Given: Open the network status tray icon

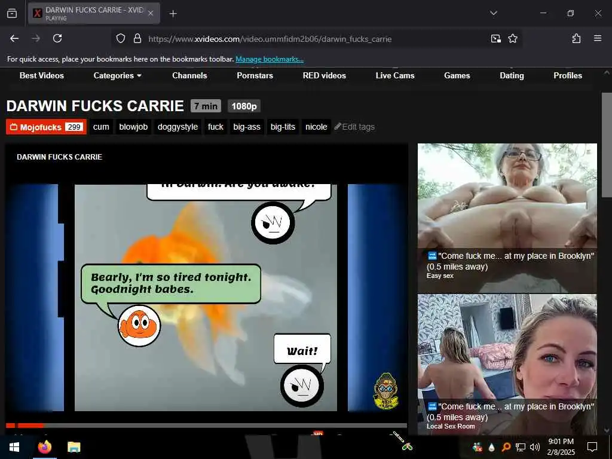Looking at the screenshot, I should pyautogui.click(x=521, y=447).
